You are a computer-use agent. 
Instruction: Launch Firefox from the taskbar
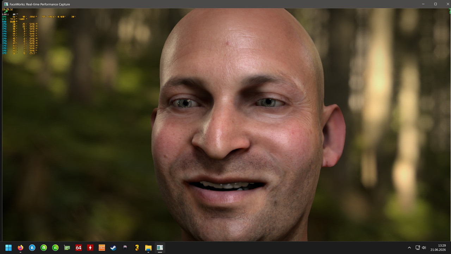[20, 248]
